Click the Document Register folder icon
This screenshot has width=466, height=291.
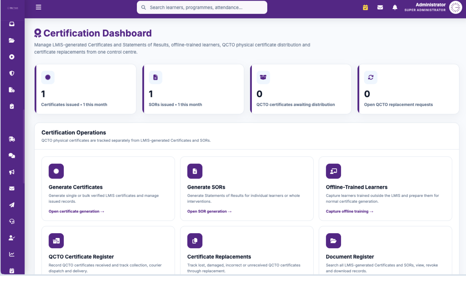333,241
